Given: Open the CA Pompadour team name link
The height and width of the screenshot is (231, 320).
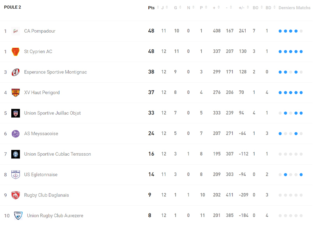Looking at the screenshot, I should click(x=40, y=31).
